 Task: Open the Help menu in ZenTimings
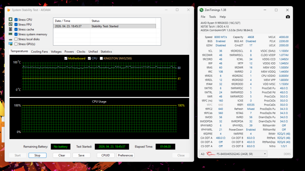(223, 17)
